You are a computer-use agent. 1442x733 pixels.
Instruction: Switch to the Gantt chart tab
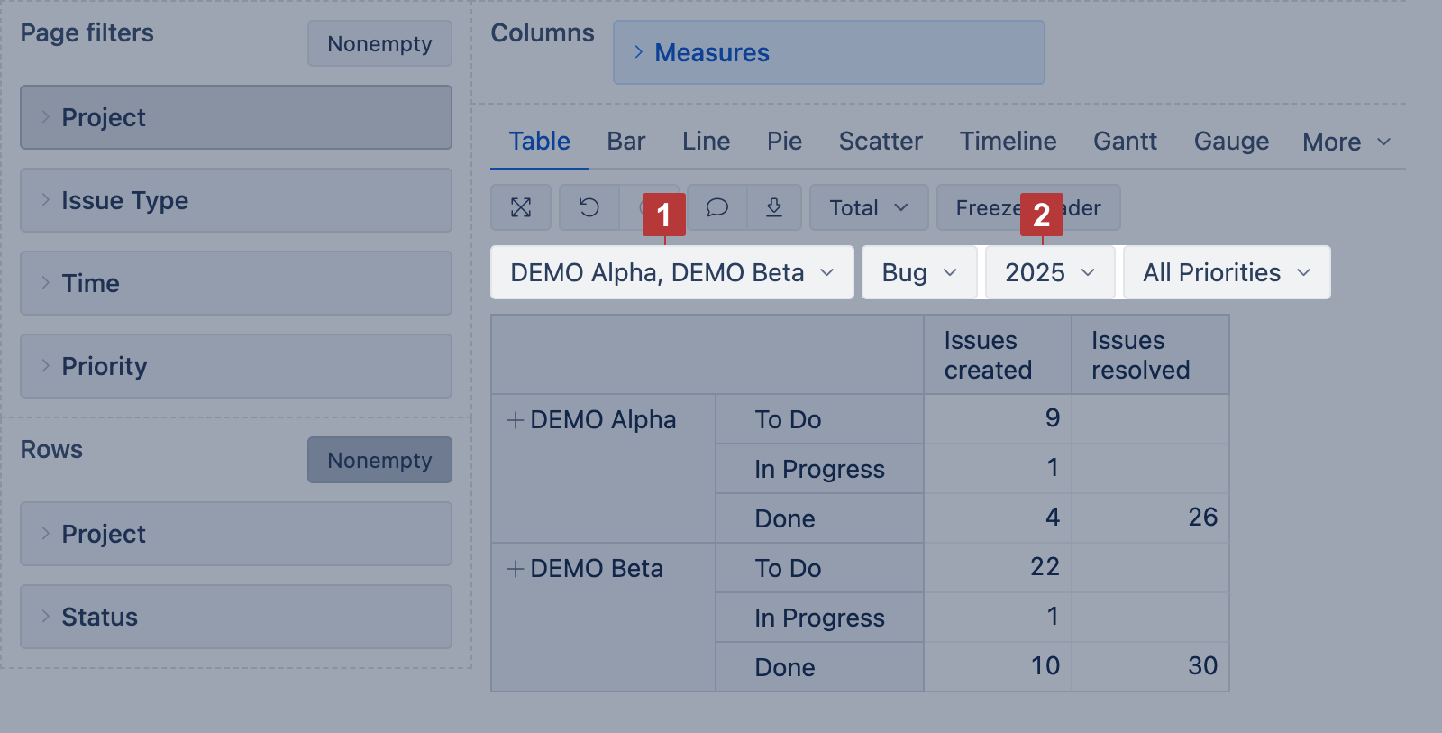coord(1125,142)
